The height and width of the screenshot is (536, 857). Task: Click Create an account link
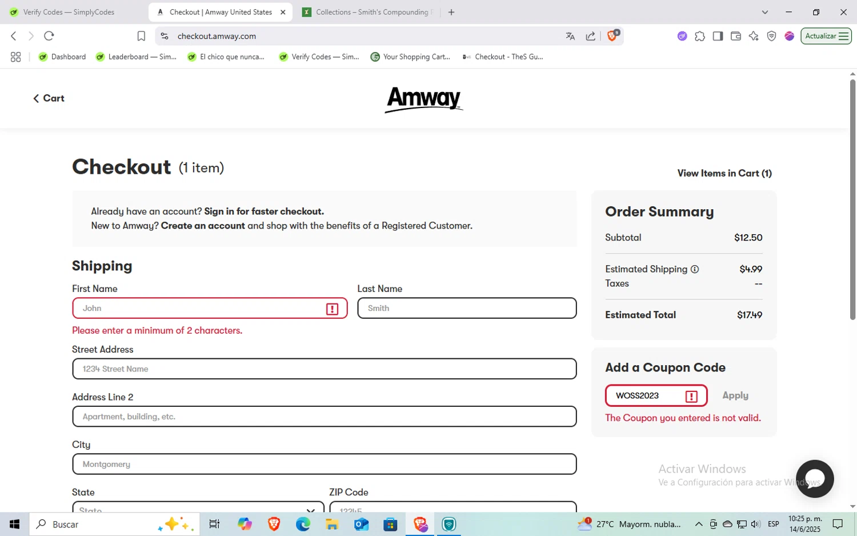(203, 226)
